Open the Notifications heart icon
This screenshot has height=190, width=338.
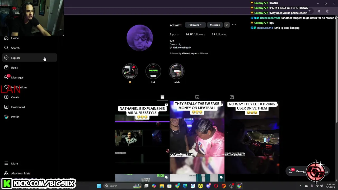click(x=6, y=87)
